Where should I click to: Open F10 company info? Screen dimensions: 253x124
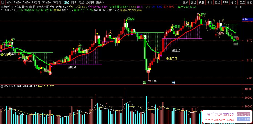click(x=225, y=2)
